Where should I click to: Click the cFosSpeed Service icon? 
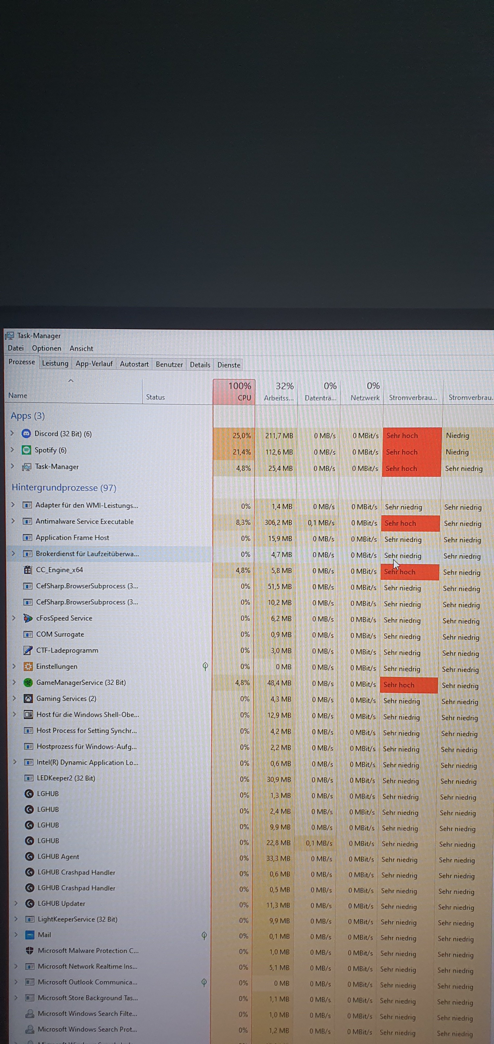click(27, 618)
